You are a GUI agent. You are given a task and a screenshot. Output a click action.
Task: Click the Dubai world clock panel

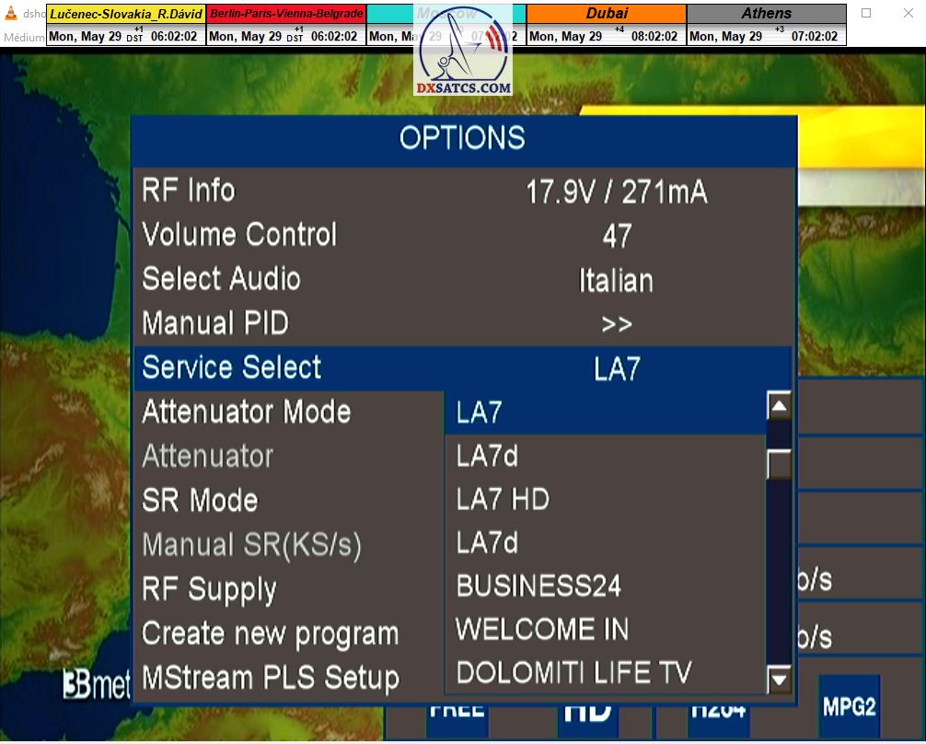pos(606,25)
